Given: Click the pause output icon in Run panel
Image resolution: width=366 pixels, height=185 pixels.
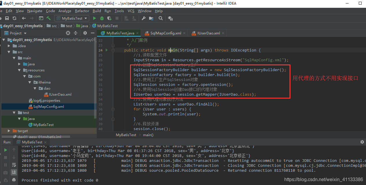Looking at the screenshot, I should point(6,165).
